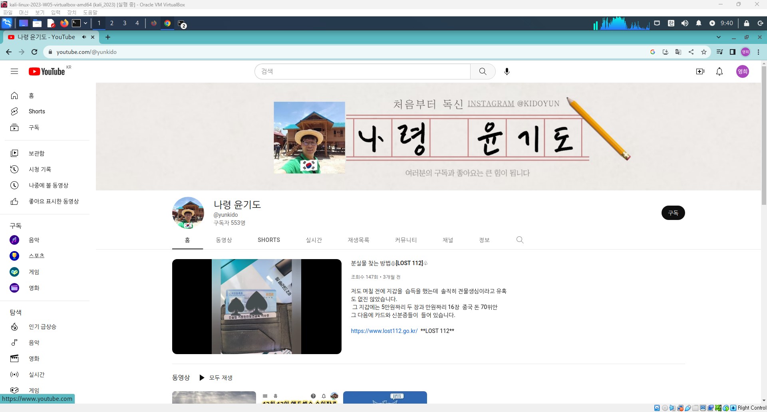This screenshot has height=412, width=767.
Task: Click the search magnifier button
Action: pyautogui.click(x=483, y=71)
